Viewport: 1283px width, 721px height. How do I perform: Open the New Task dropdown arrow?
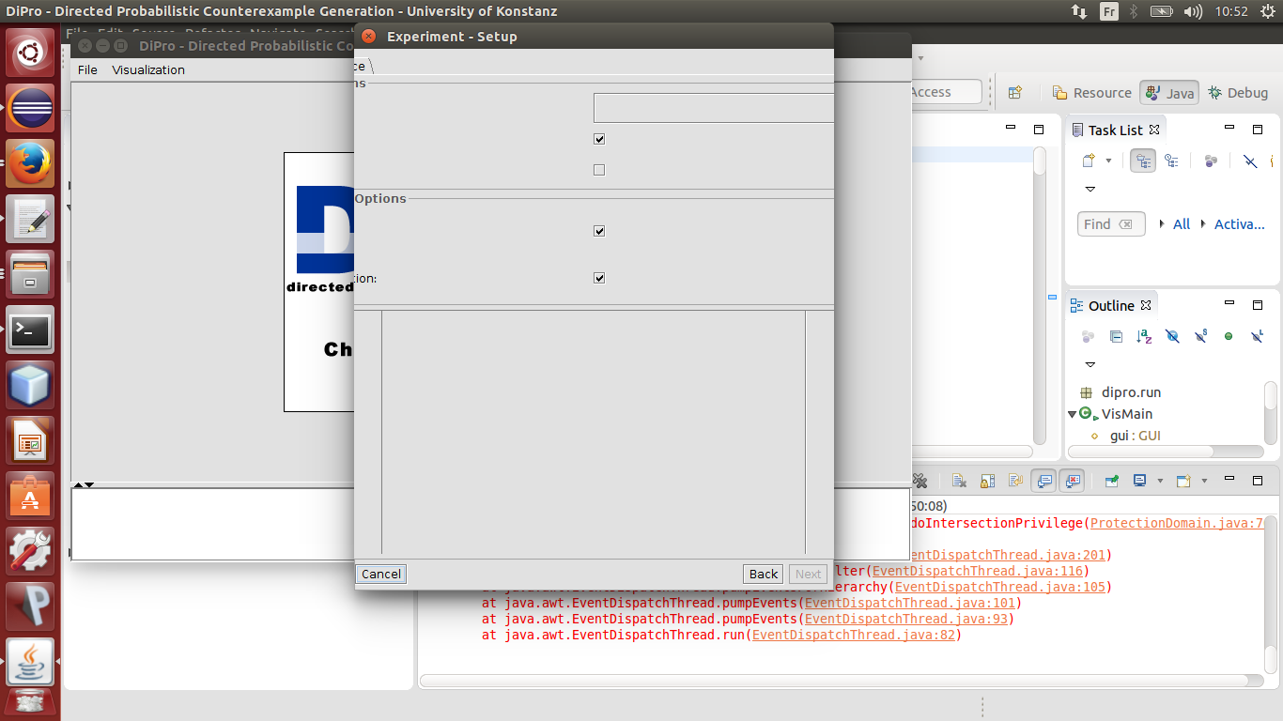[x=1108, y=161]
